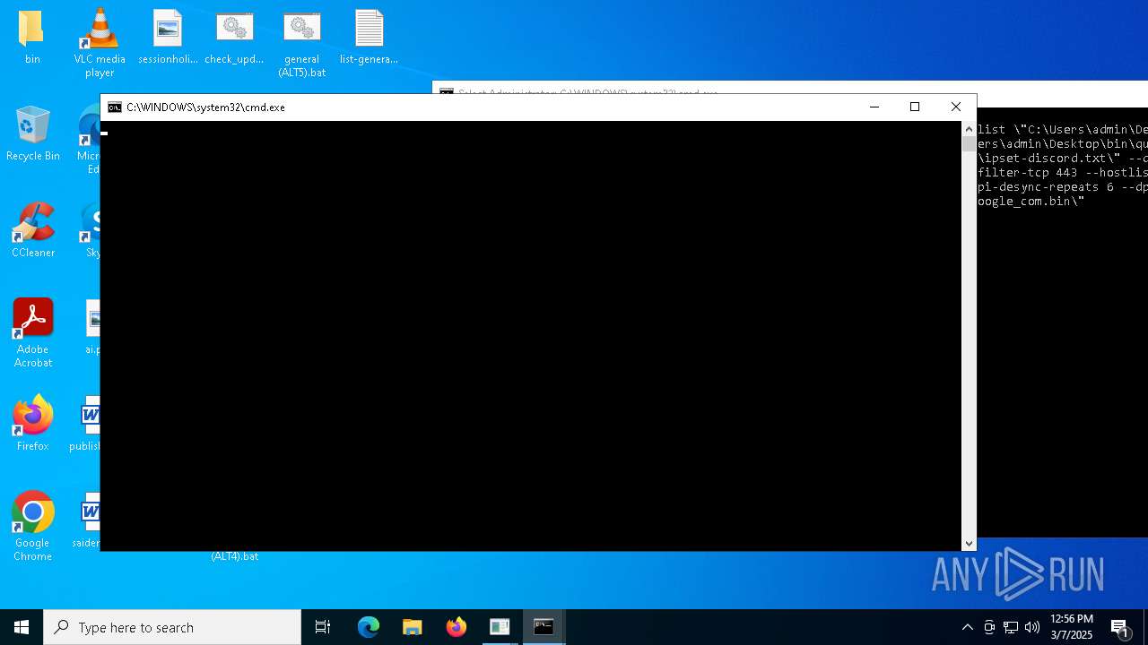Viewport: 1148px width, 645px height.
Task: Switch to the taskbar app beside Firefox
Action: [500, 627]
